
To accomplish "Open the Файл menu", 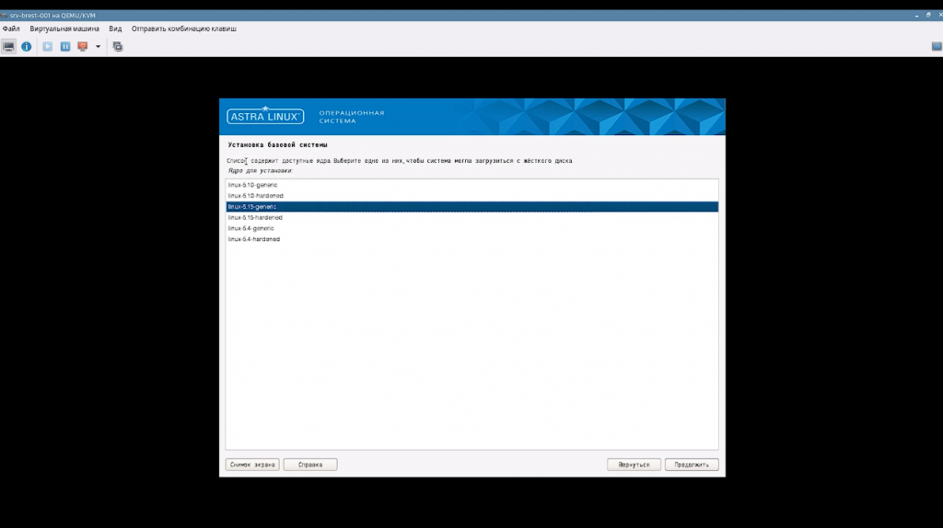I will pos(11,29).
